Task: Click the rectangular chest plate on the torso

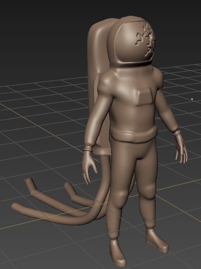Action: tap(144, 98)
